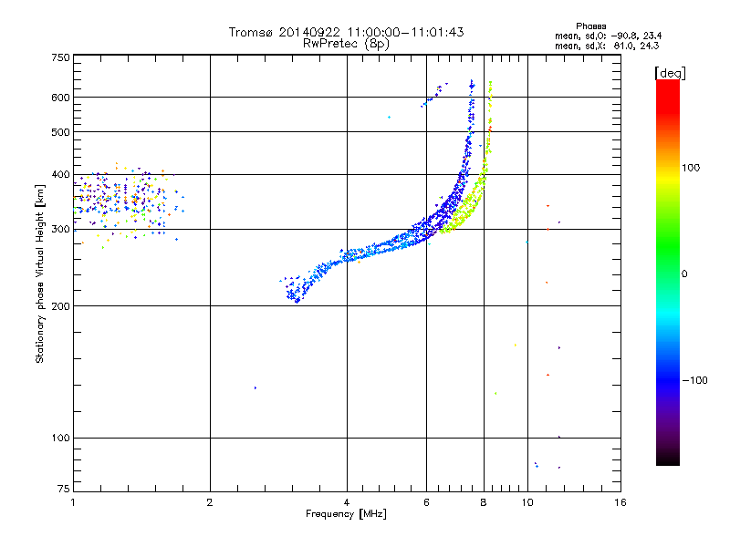Click the 'Stationary phase Virtual Height [km]' label
730x547 pixels.
click(40, 274)
